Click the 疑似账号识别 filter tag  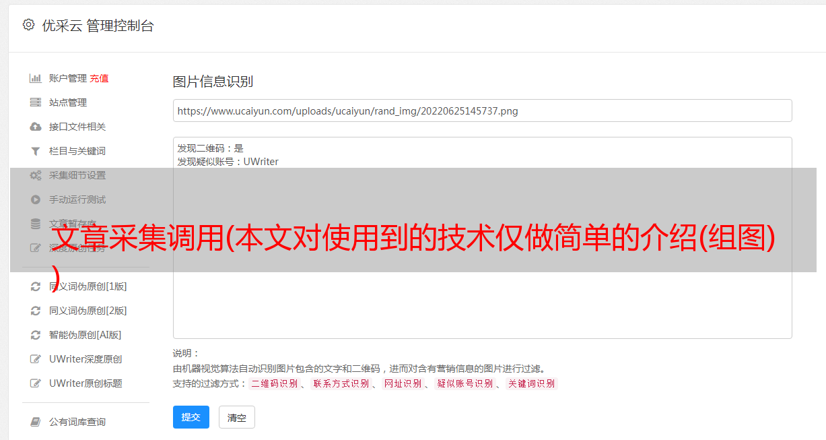(x=464, y=383)
